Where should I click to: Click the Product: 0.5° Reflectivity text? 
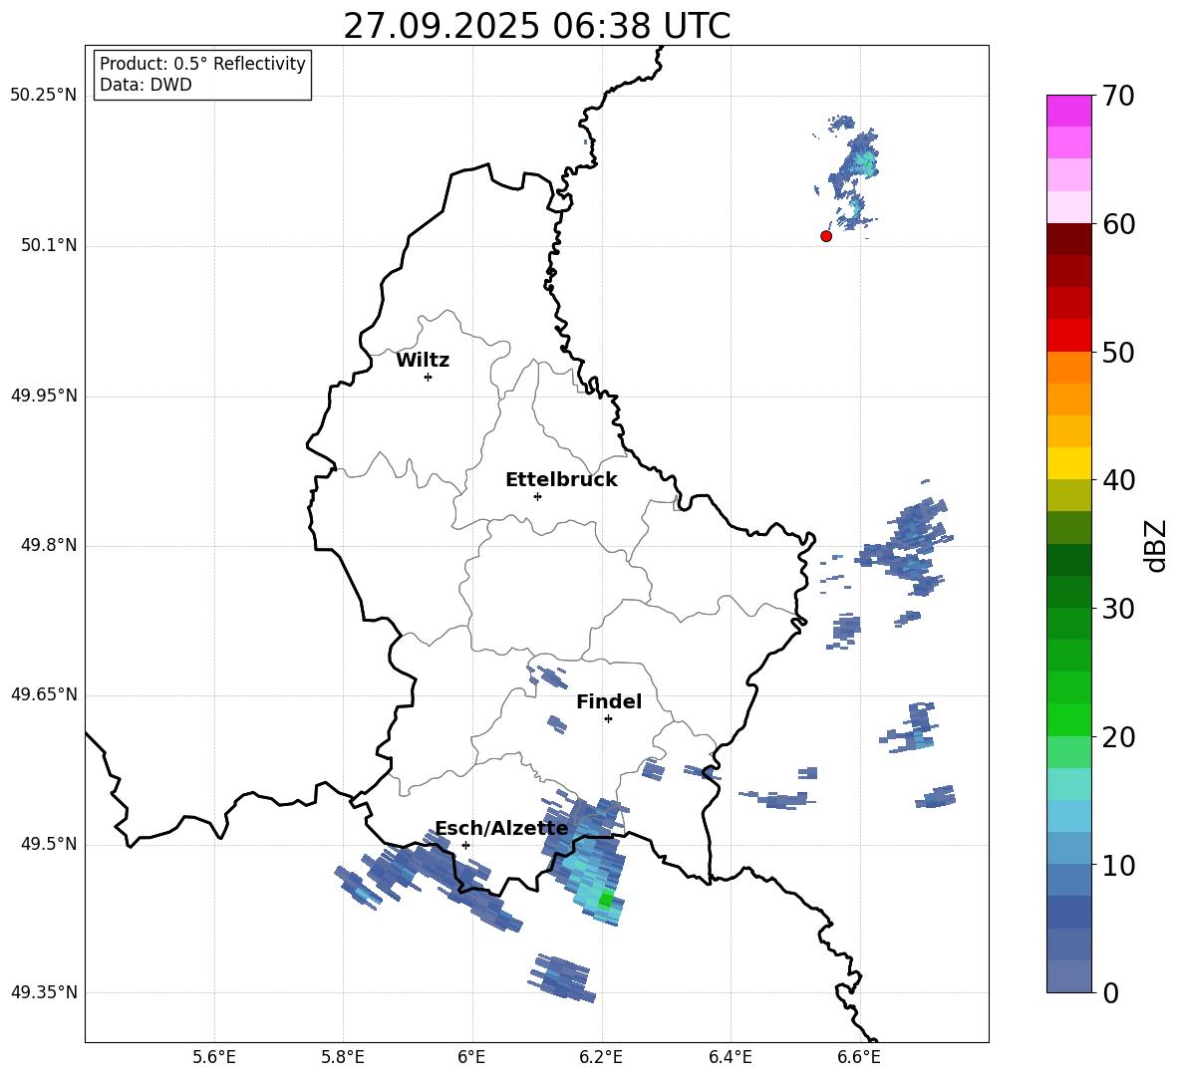click(x=202, y=63)
